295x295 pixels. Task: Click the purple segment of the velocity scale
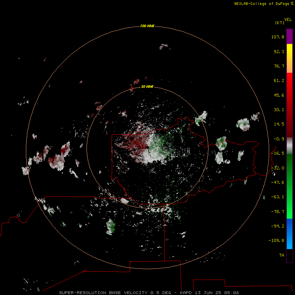click(289, 36)
